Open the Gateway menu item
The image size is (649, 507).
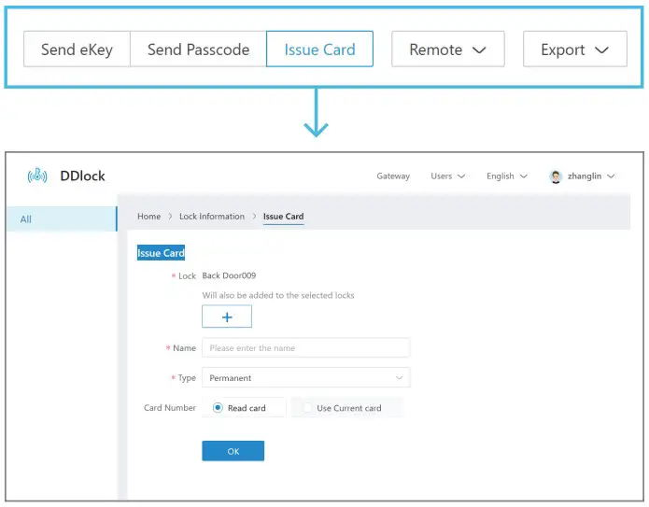point(393,176)
